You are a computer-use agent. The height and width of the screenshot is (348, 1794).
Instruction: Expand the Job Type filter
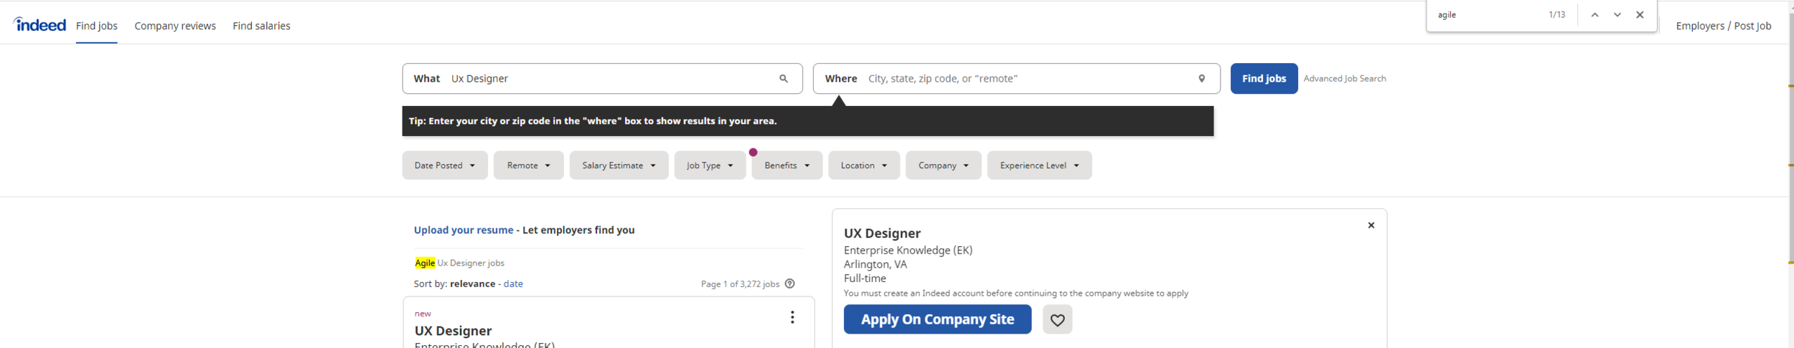[x=710, y=165]
